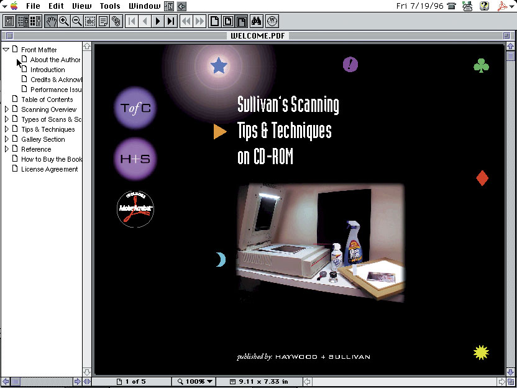This screenshot has width=517, height=388.
Task: Open the Apple menu
Action: pyautogui.click(x=14, y=6)
